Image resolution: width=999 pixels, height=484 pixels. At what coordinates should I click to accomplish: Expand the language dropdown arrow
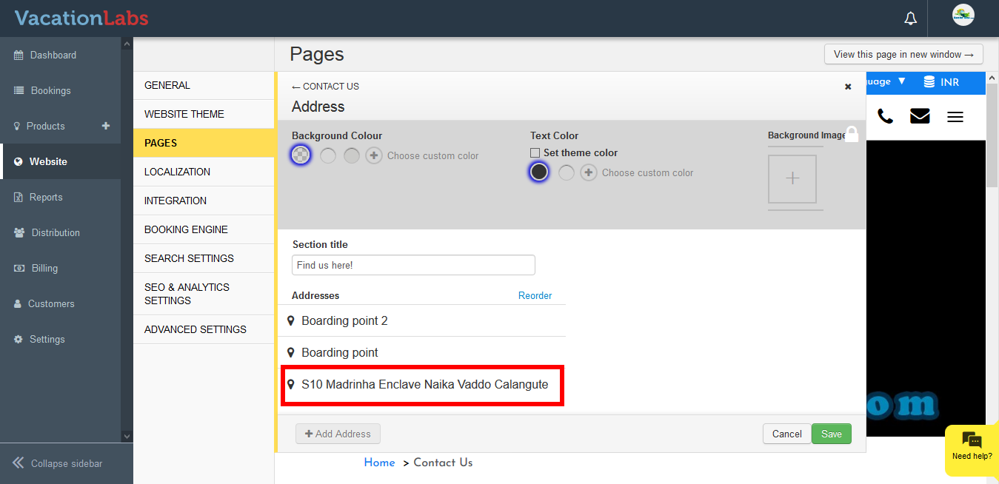(901, 81)
